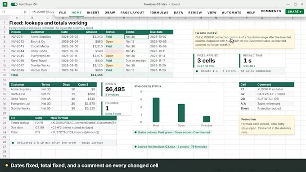Maximize the Excel window

point(295,4)
